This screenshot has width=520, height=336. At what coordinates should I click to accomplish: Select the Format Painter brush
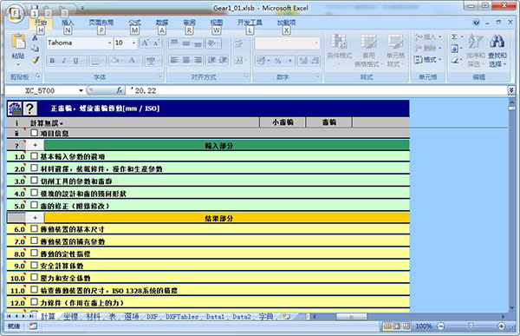(35, 60)
